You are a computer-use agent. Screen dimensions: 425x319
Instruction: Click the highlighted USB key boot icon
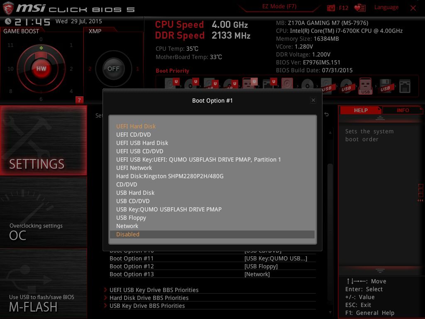[365, 86]
